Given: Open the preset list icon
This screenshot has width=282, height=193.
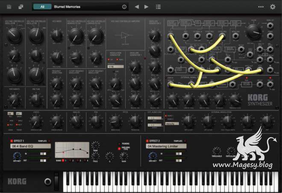Looking at the screenshot, I should (158, 7).
